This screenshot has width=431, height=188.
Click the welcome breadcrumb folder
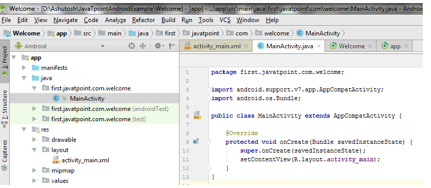point(272,33)
